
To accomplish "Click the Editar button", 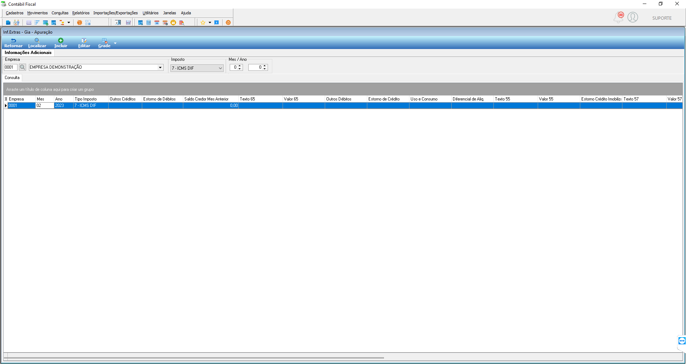I will [x=84, y=43].
